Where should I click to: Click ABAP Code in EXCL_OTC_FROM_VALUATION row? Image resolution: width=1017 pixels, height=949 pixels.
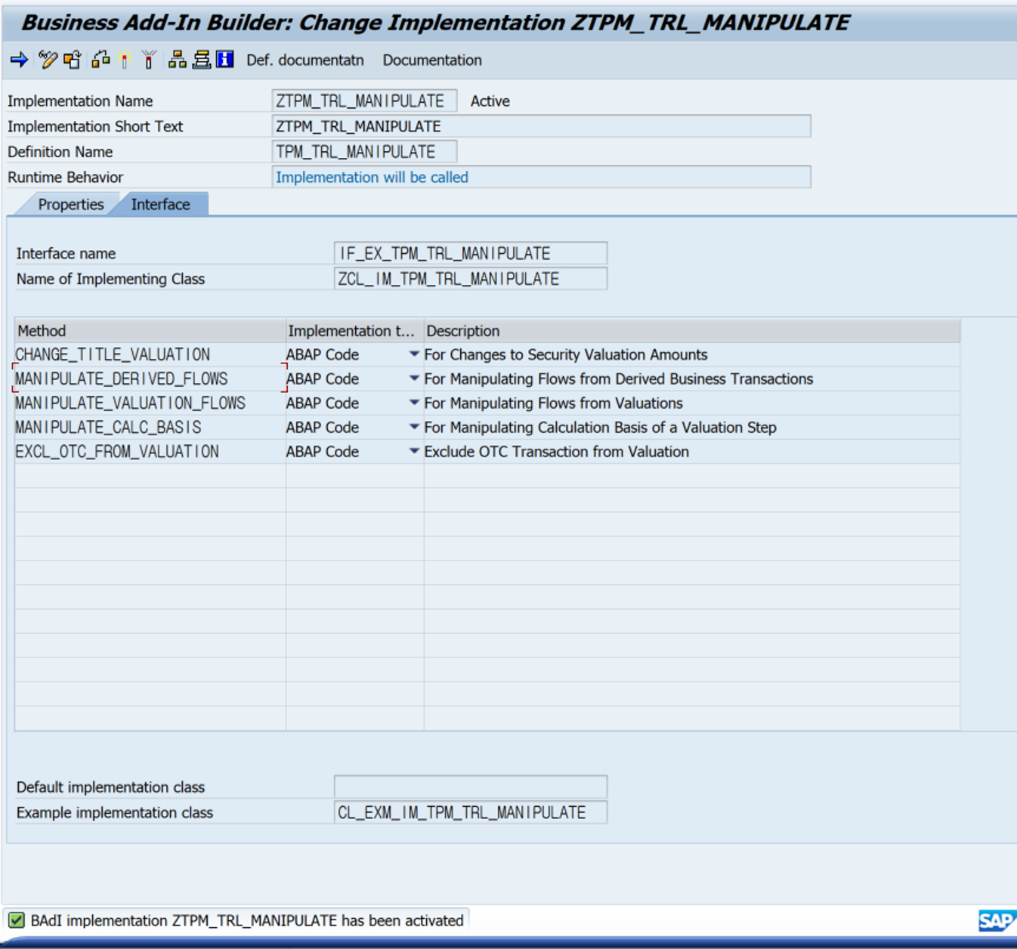(x=323, y=451)
